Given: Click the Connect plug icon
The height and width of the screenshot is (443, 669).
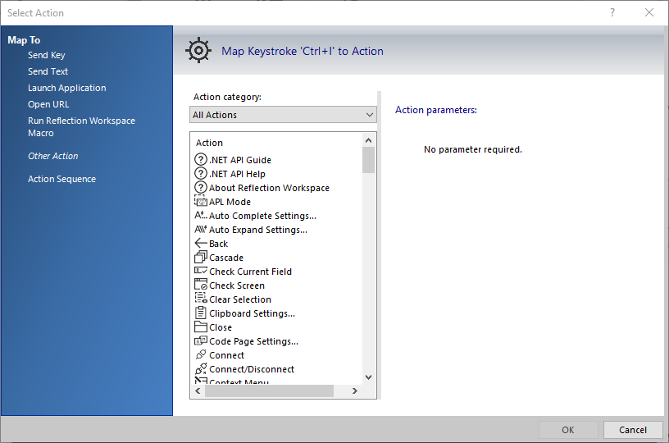Looking at the screenshot, I should [x=201, y=354].
